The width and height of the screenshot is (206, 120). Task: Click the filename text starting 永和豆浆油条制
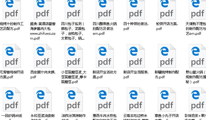[x=43, y=117]
